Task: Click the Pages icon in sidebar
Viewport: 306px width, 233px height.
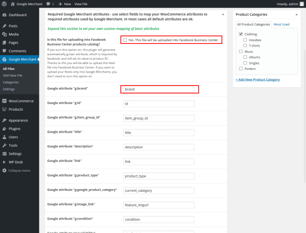Action: click(x=4, y=43)
